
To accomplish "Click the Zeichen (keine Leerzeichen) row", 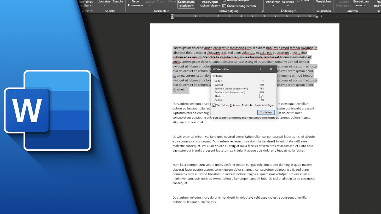I will (x=239, y=89).
